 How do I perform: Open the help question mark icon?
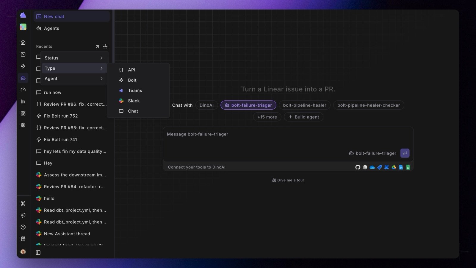point(23,227)
